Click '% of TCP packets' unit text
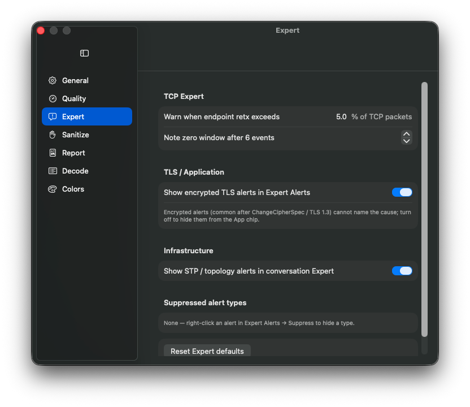 [381, 116]
